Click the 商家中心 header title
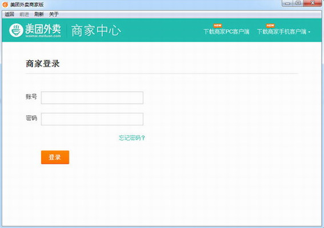This screenshot has width=324, height=228. point(96,31)
